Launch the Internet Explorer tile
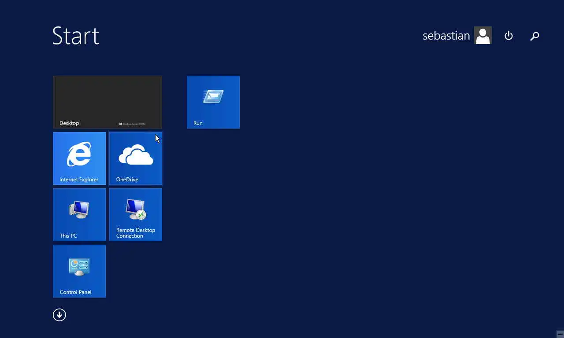Screen dimensions: 564x338 [x=79, y=158]
